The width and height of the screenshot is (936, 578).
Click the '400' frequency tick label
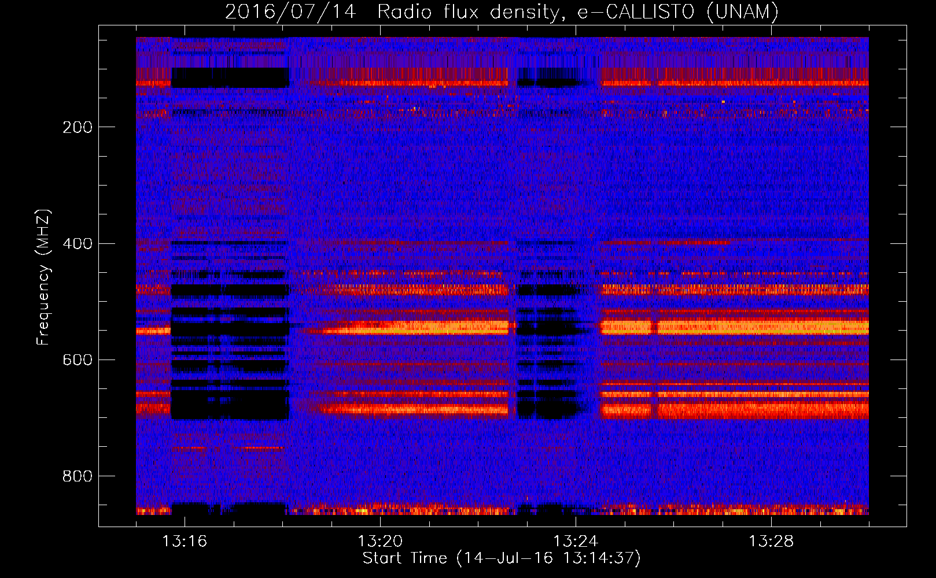(78, 243)
